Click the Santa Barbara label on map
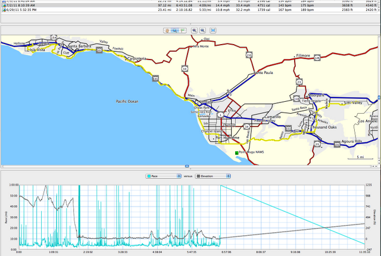 pos(79,46)
